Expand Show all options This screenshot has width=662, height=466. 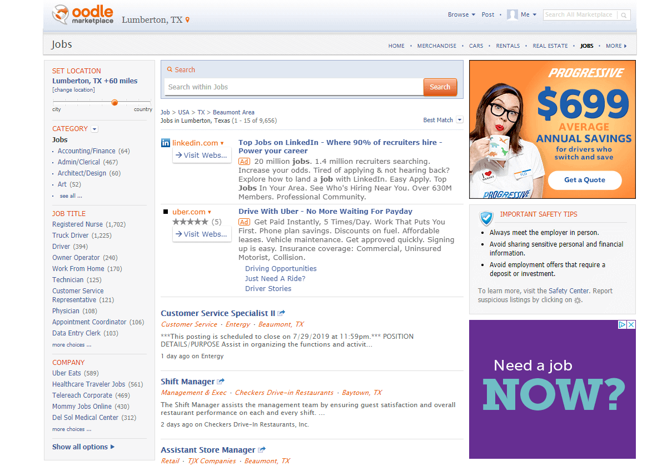83,447
